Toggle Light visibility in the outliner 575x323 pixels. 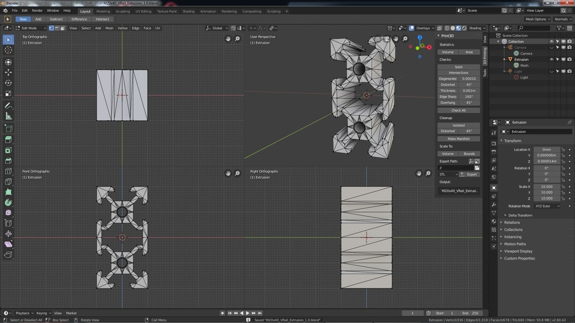click(551, 71)
